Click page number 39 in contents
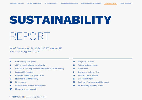The image size is (142, 100). (74, 82)
